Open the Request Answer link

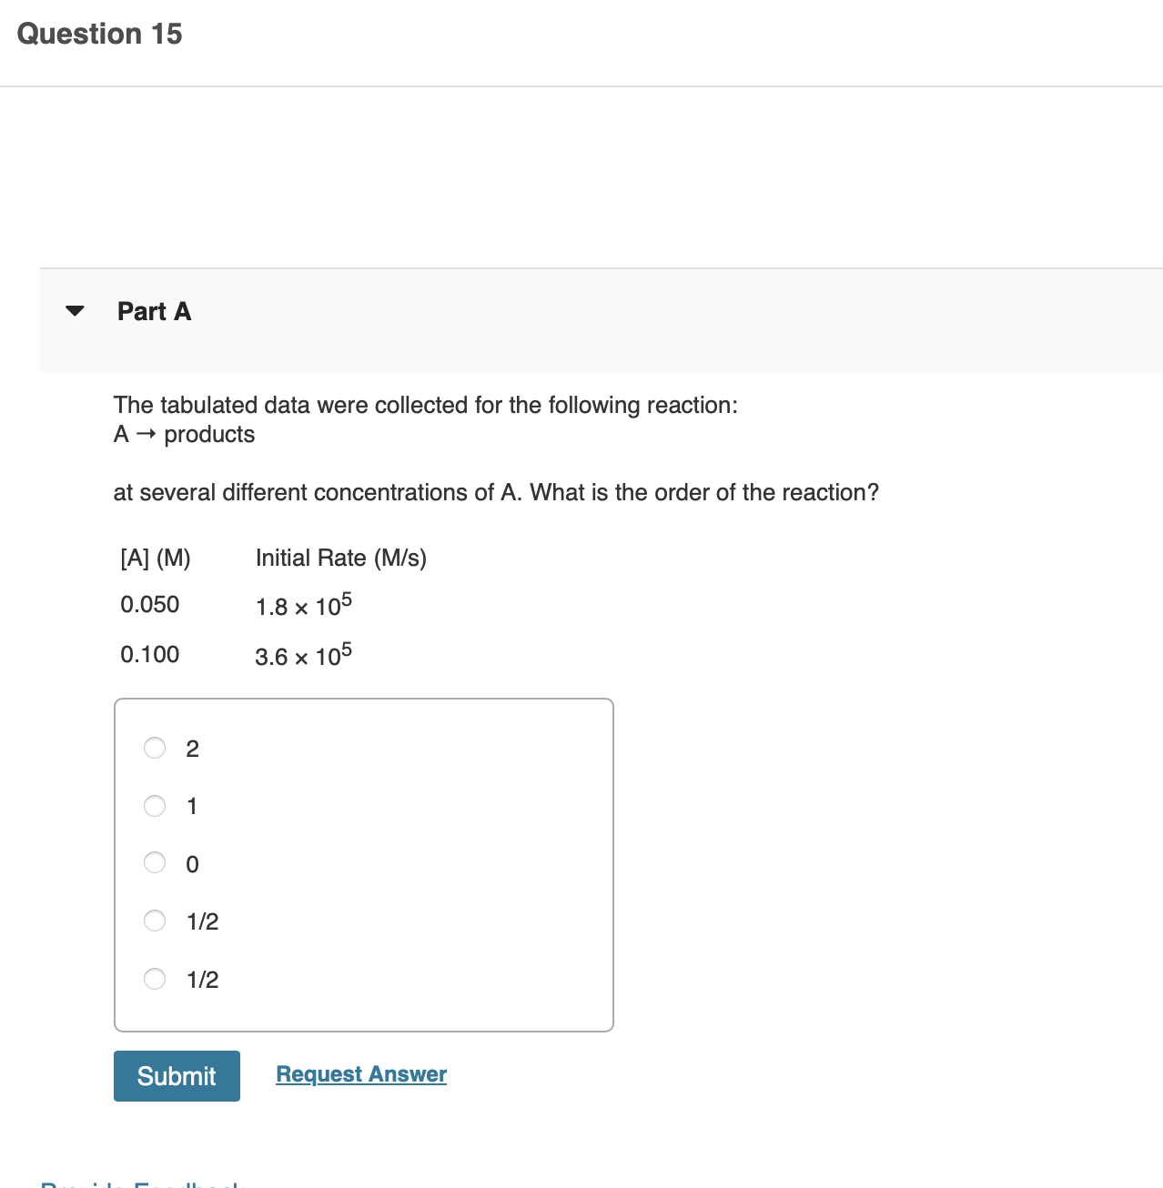coord(360,1074)
